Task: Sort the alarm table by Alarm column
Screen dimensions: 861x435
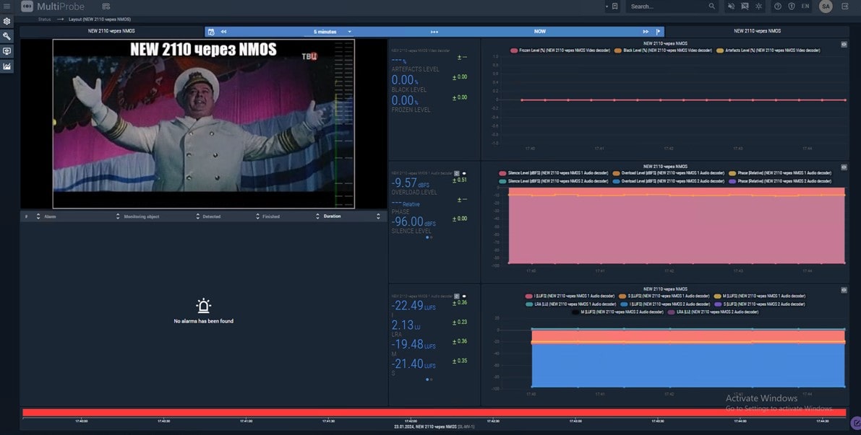Action: [118, 216]
